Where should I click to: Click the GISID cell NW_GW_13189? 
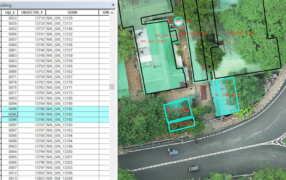pyautogui.click(x=72, y=98)
